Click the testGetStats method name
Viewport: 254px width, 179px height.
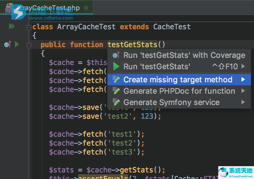(132, 44)
